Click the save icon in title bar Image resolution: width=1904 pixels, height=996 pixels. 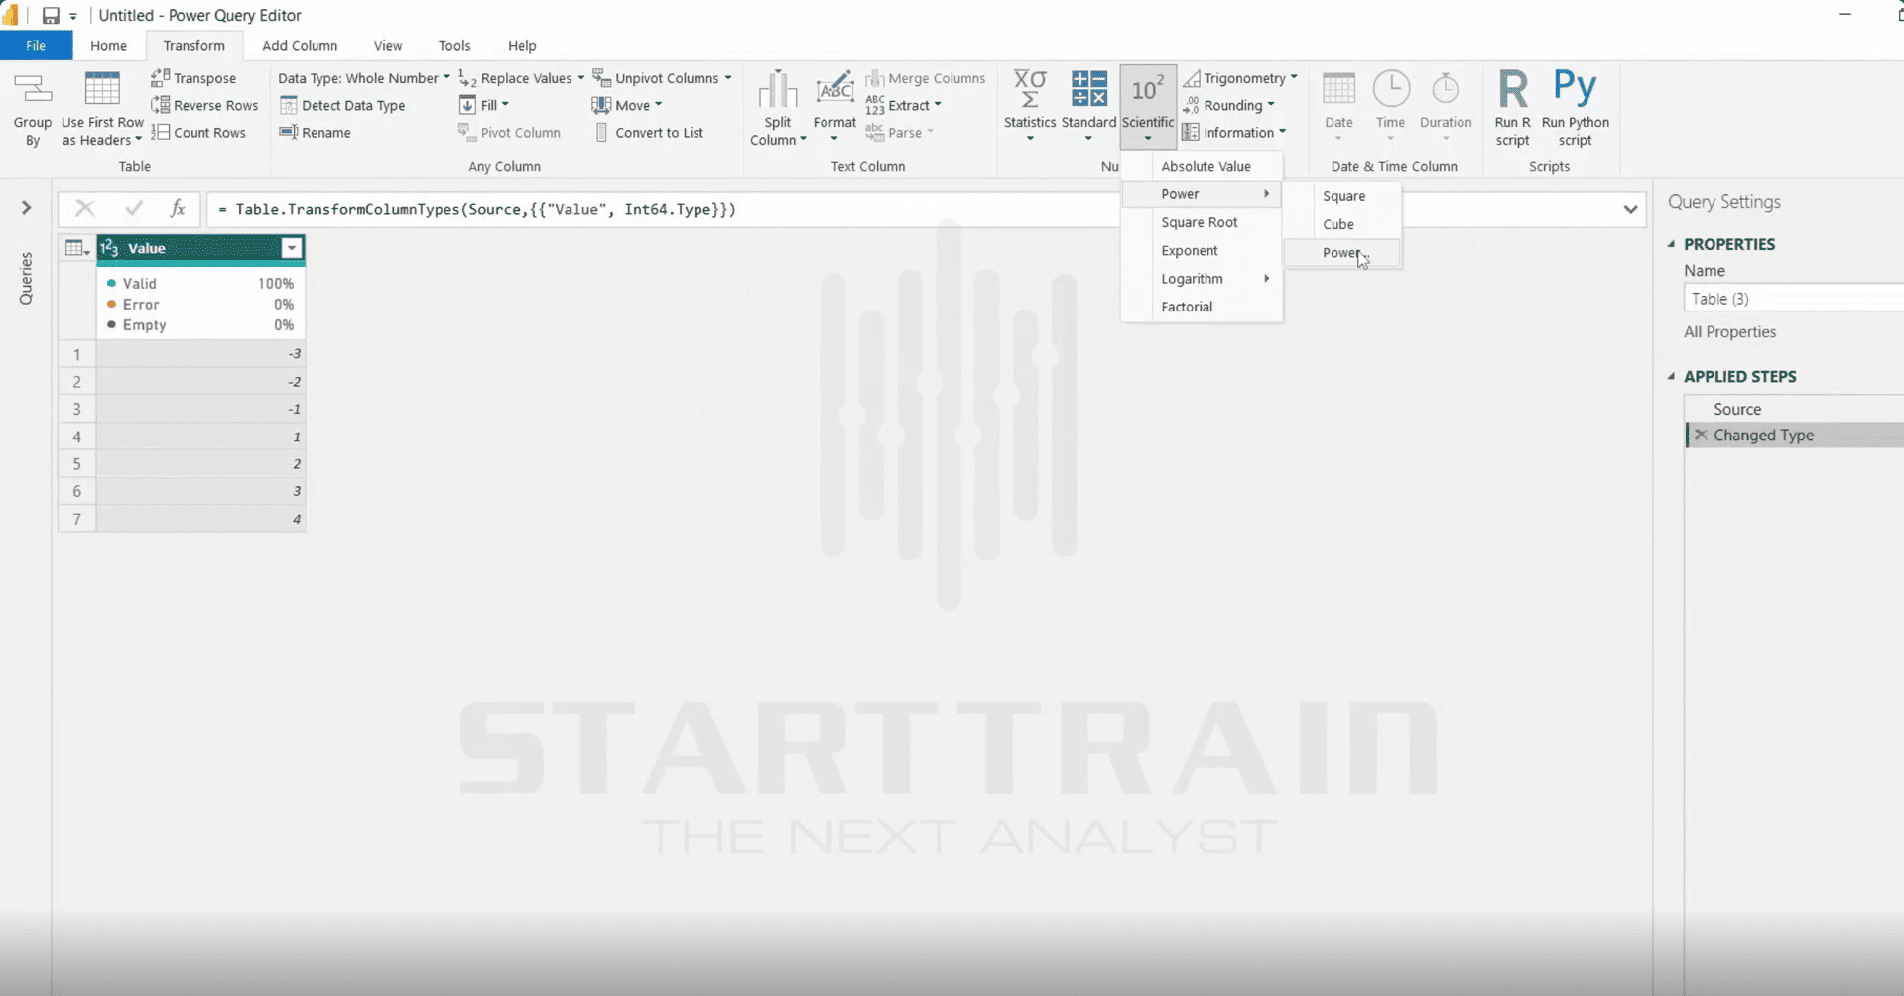51,15
